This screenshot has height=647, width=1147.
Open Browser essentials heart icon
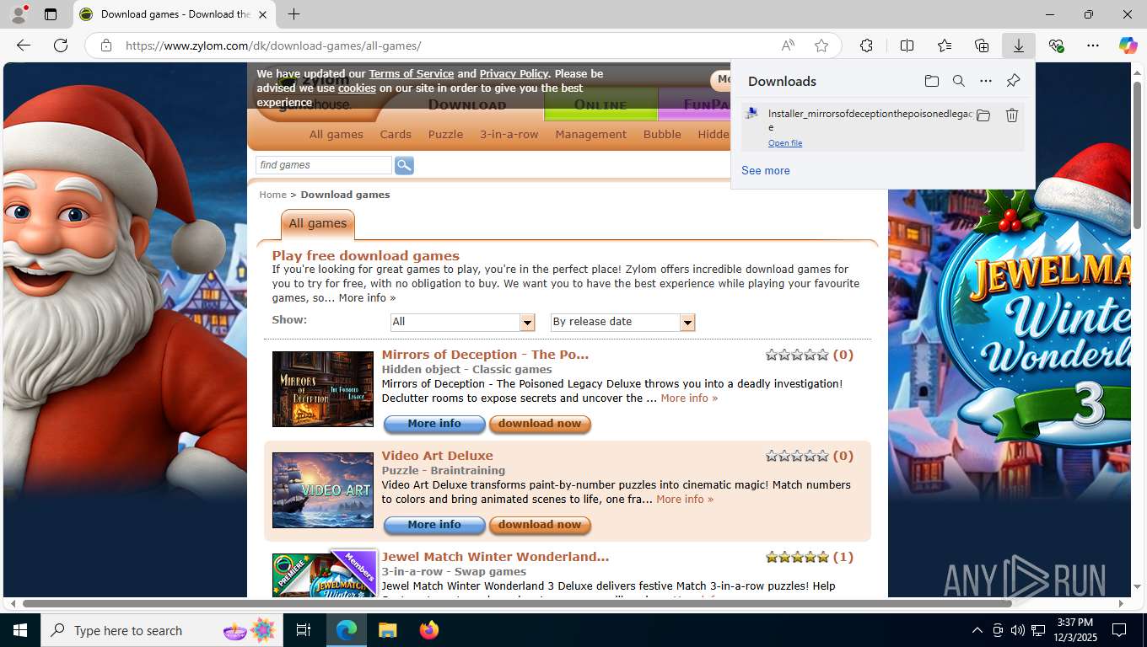click(1056, 45)
